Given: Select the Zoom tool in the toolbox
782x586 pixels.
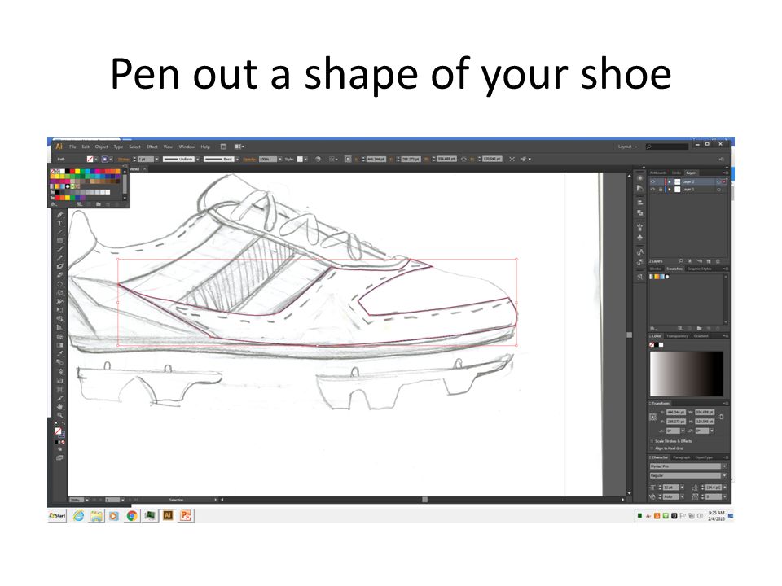Looking at the screenshot, I should pyautogui.click(x=59, y=415).
